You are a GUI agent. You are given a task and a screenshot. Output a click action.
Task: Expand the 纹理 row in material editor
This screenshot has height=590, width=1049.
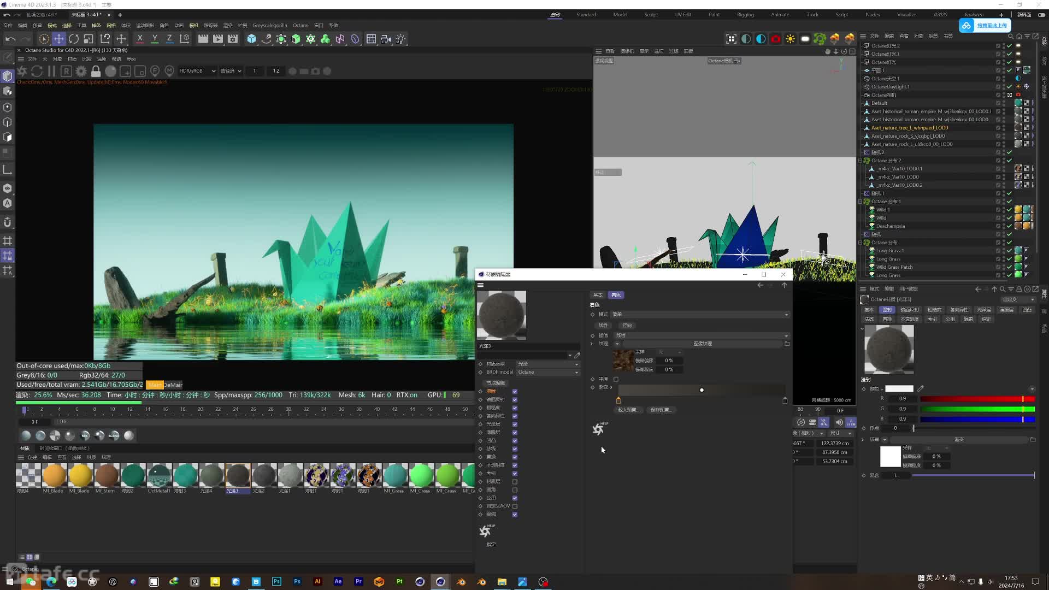click(592, 344)
